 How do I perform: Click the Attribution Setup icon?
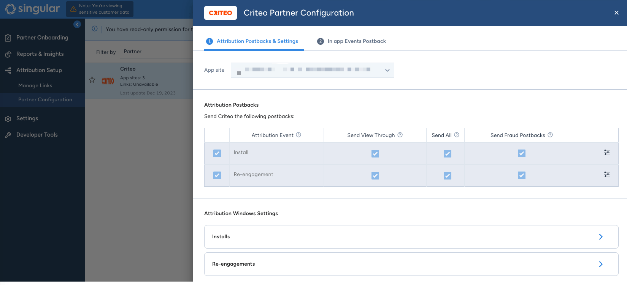coord(8,71)
